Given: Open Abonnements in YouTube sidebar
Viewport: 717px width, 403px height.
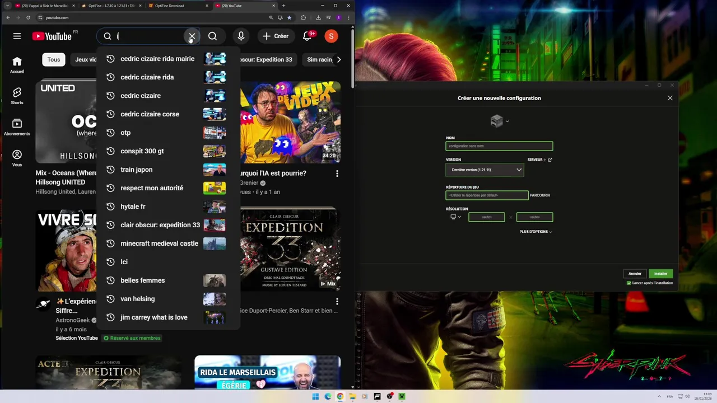Looking at the screenshot, I should (17, 127).
